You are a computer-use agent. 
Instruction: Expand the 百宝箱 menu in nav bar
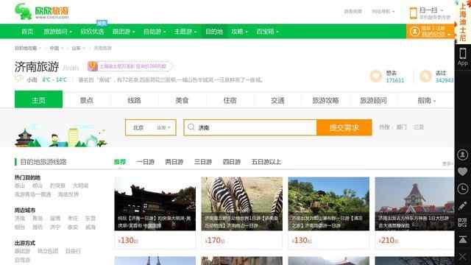pyautogui.click(x=267, y=32)
